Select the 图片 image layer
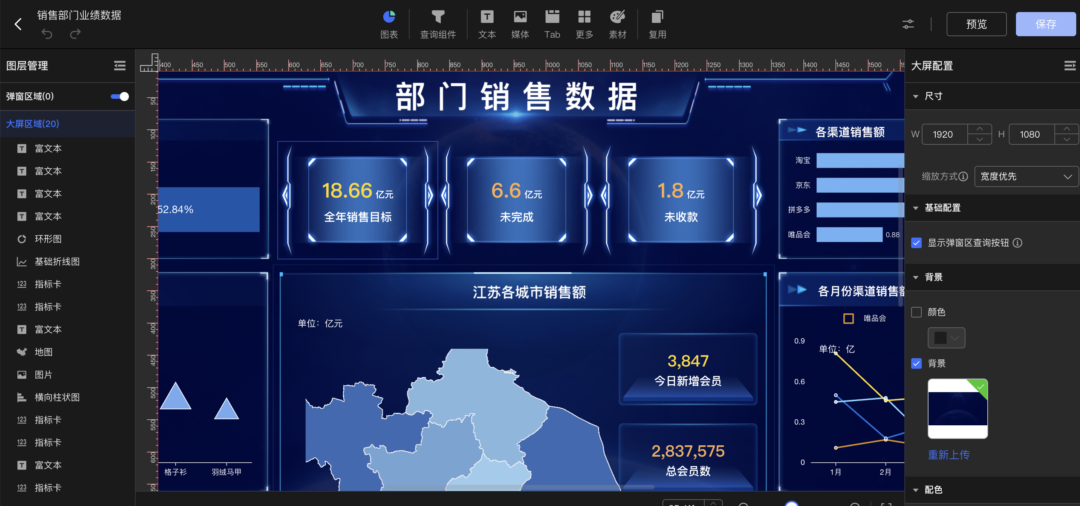Image resolution: width=1080 pixels, height=506 pixels. coord(67,374)
